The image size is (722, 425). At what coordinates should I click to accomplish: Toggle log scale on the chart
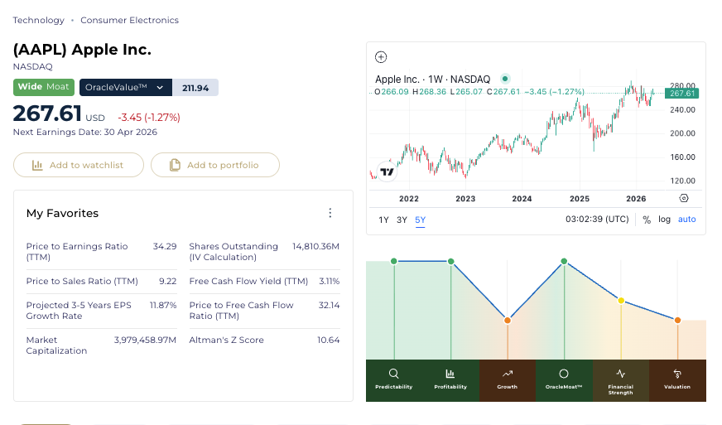[664, 220]
